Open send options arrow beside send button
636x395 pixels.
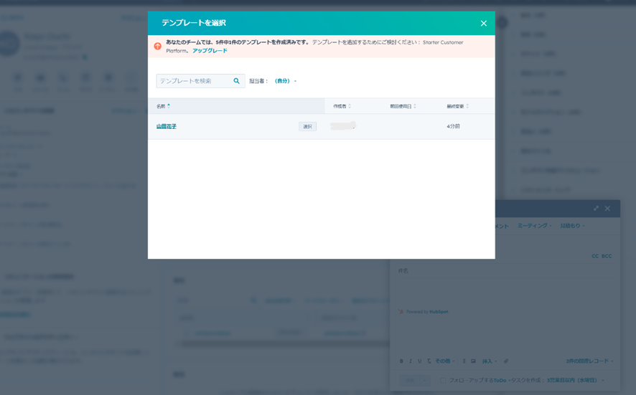425,381
